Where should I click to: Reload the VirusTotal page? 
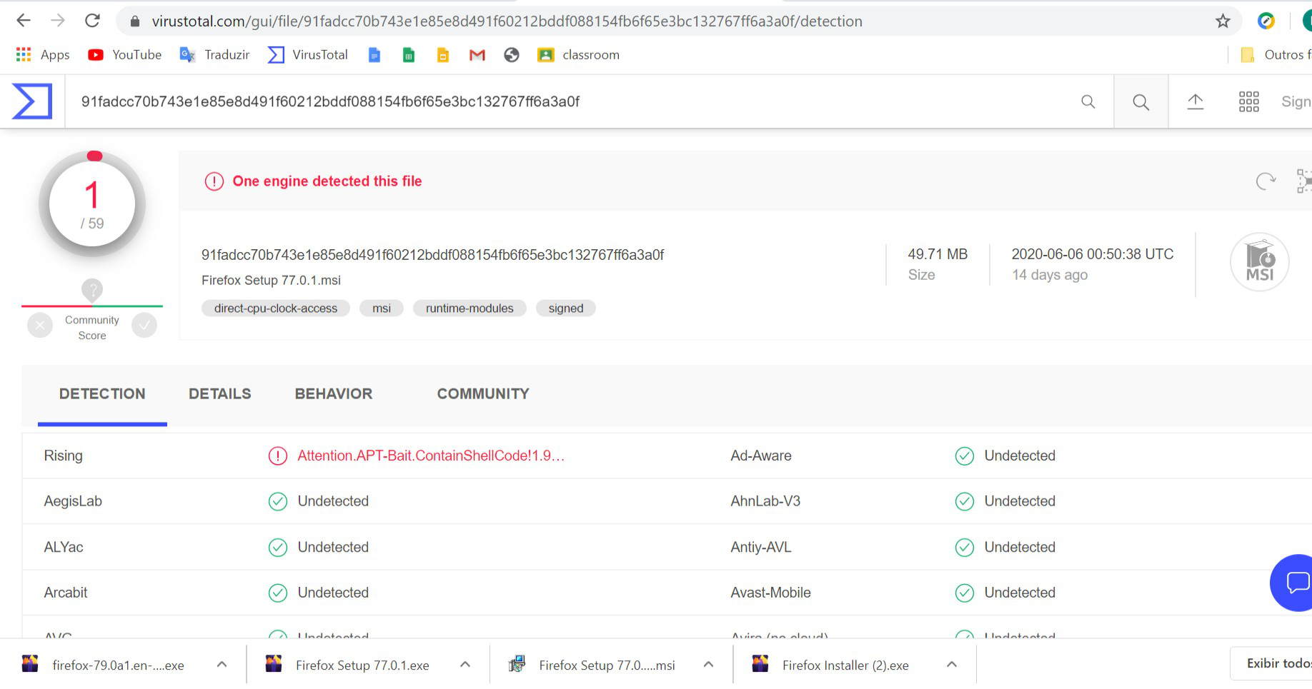(x=92, y=21)
